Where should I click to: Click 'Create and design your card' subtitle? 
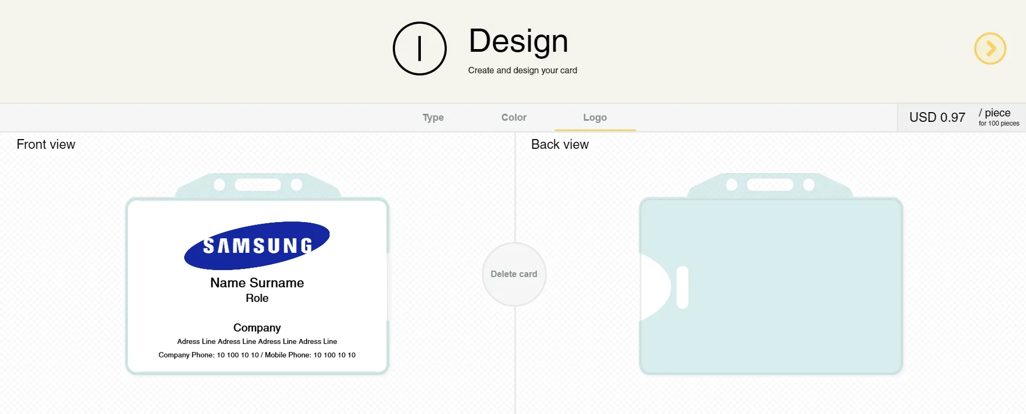tap(522, 70)
